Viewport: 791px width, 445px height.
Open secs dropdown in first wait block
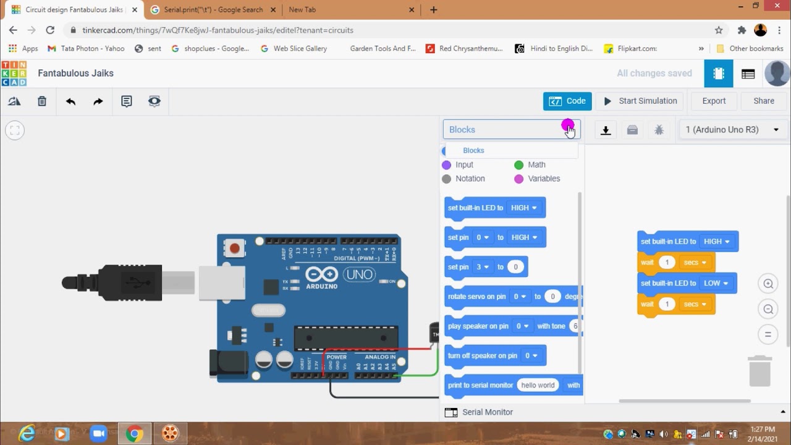pyautogui.click(x=695, y=263)
